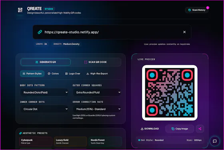This screenshot has height=150, width=224.
Task: Click 'Live preview updates instantly' note
Action: (167, 44)
